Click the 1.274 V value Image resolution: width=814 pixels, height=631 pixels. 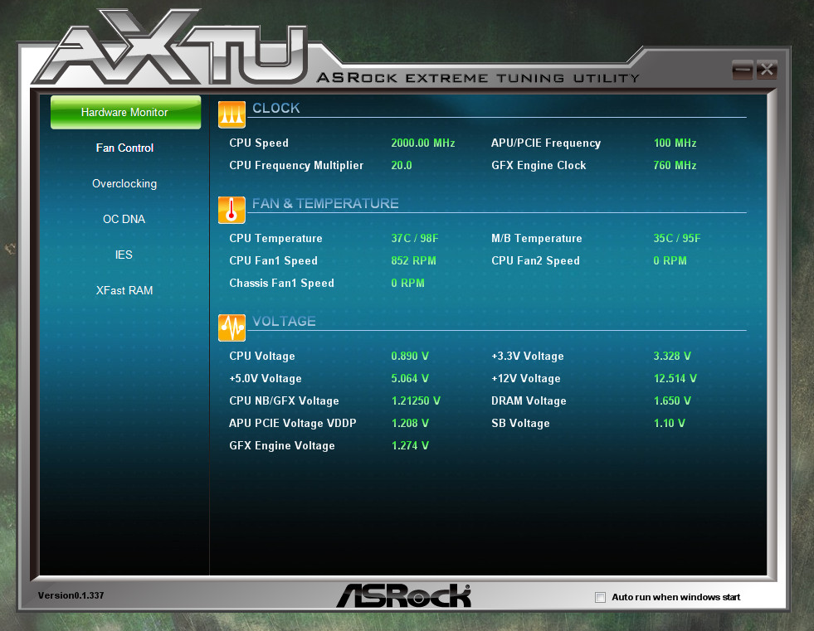(x=410, y=445)
